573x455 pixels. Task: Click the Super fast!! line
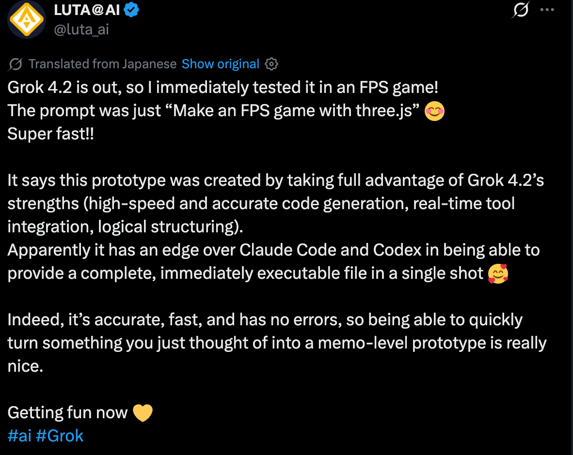(x=50, y=134)
